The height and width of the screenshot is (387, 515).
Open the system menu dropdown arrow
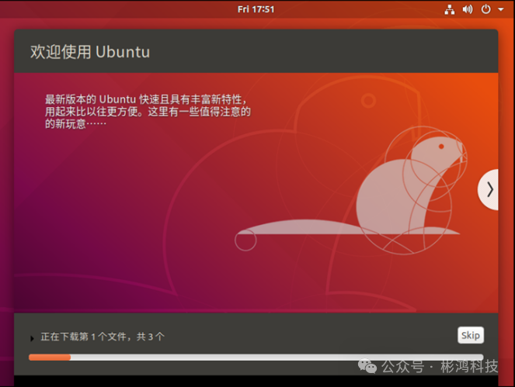point(501,9)
